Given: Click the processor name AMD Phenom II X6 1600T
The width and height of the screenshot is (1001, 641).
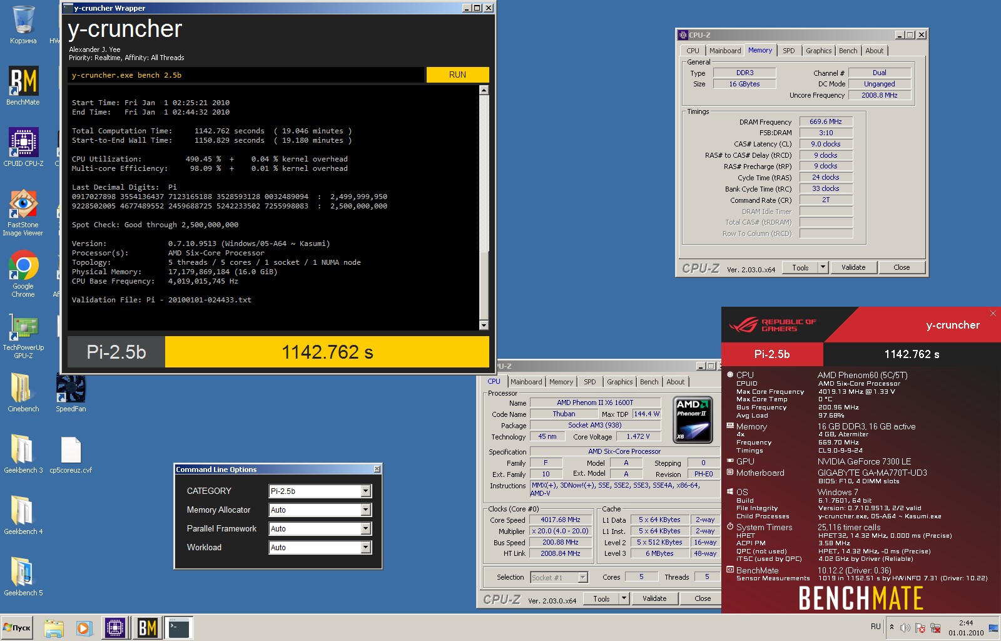Looking at the screenshot, I should tap(595, 403).
